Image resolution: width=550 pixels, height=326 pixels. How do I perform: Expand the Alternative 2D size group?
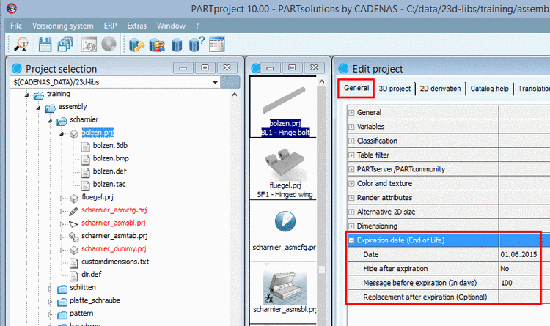[351, 212]
